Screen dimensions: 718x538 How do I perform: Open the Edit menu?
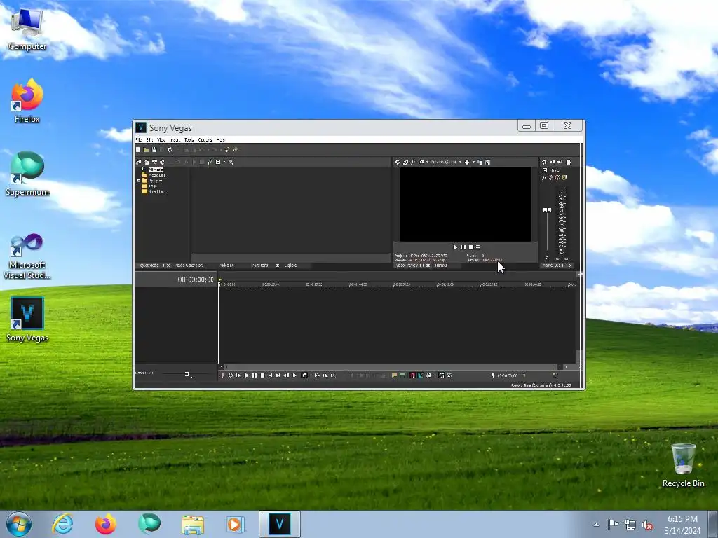pyautogui.click(x=149, y=139)
